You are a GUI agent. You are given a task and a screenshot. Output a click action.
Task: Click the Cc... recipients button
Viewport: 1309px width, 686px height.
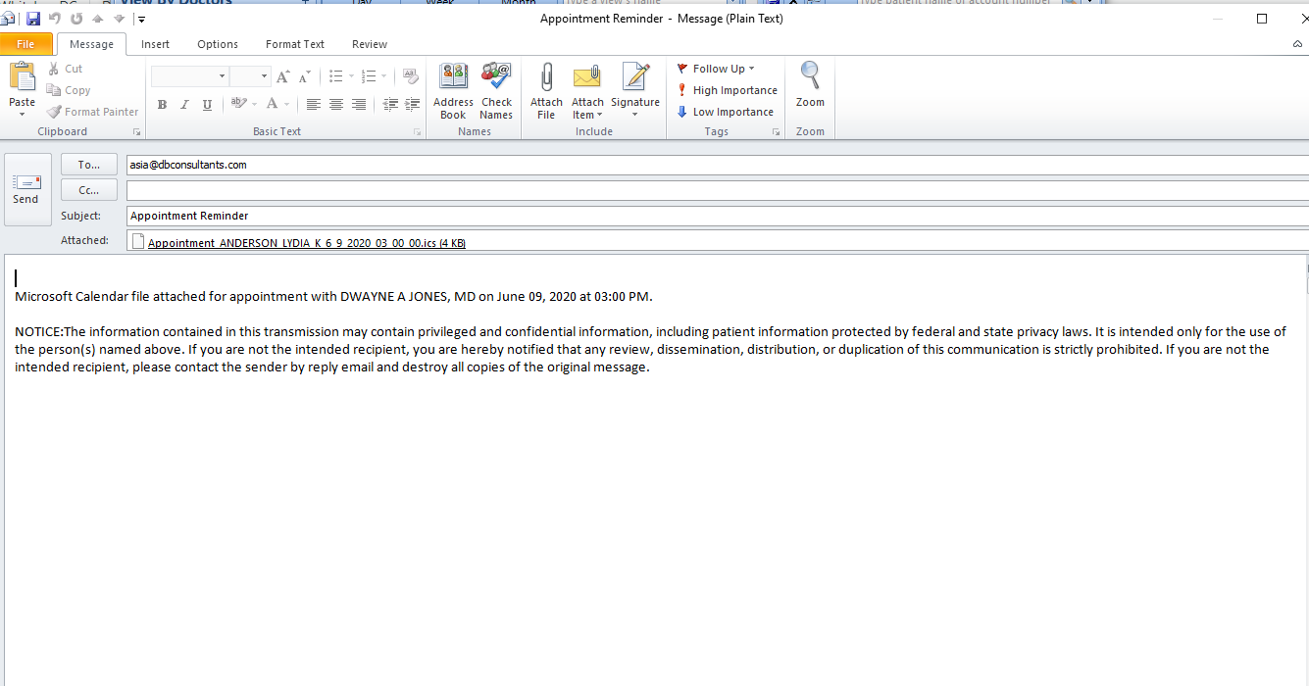(x=89, y=190)
